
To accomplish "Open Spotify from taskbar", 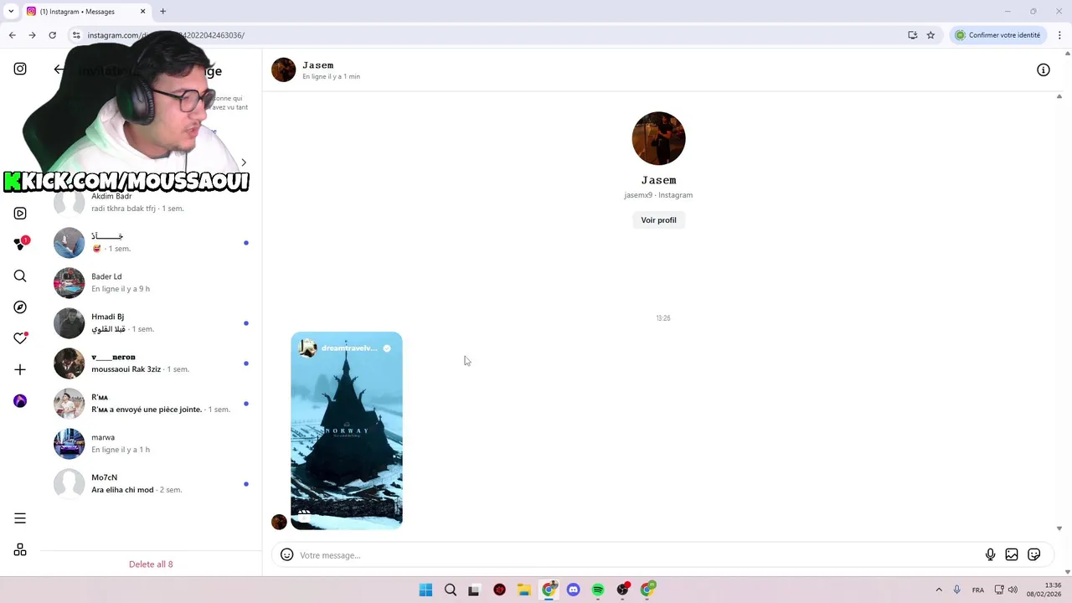I will pos(598,590).
